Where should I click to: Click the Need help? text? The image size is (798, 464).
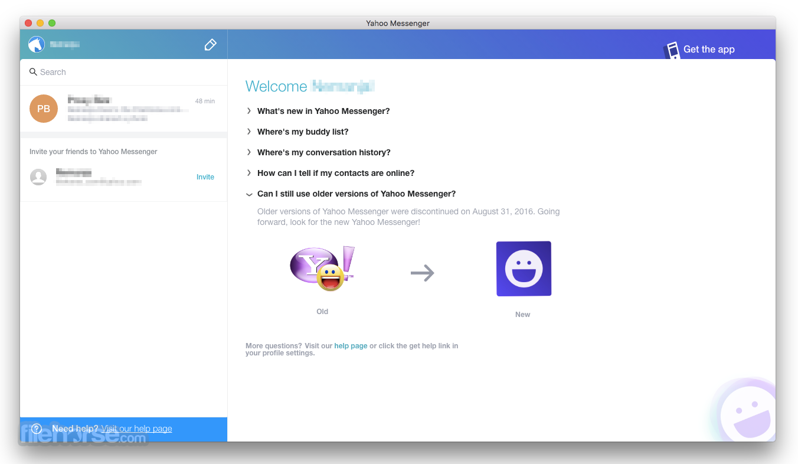click(75, 429)
